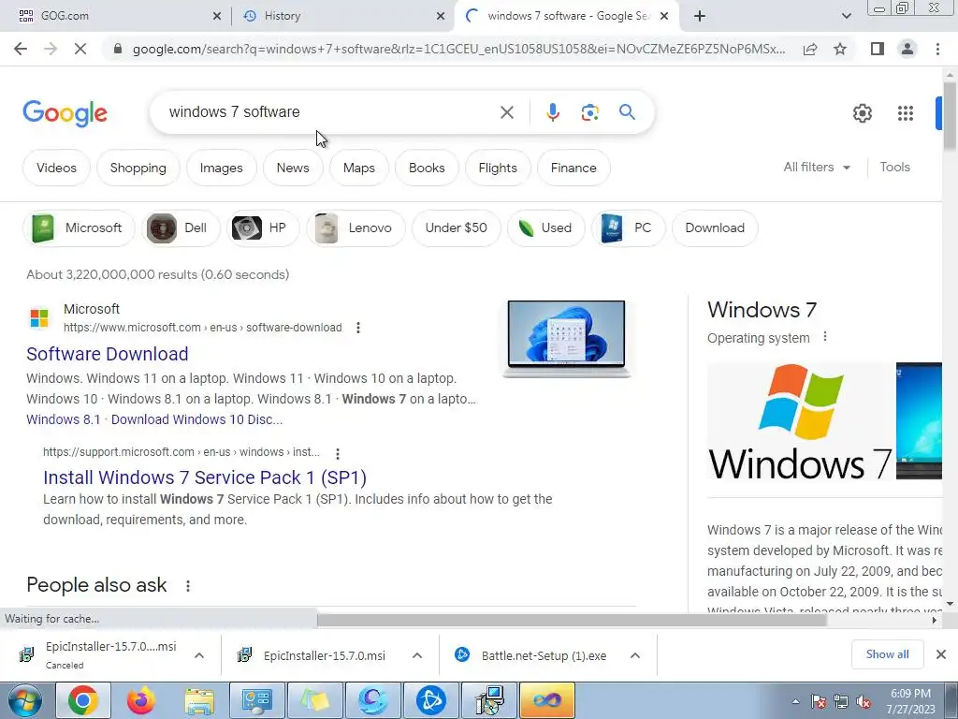This screenshot has height=719, width=958.
Task: Select the Shopping filter
Action: [x=138, y=168]
